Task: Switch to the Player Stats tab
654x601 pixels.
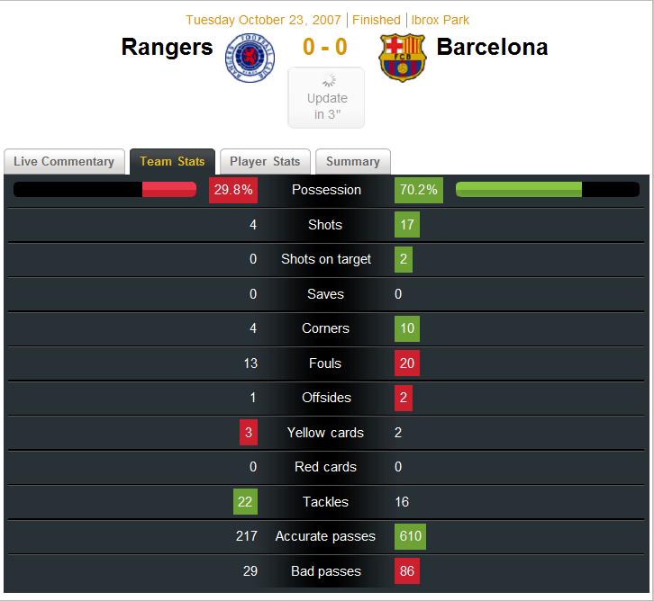Action: [265, 162]
